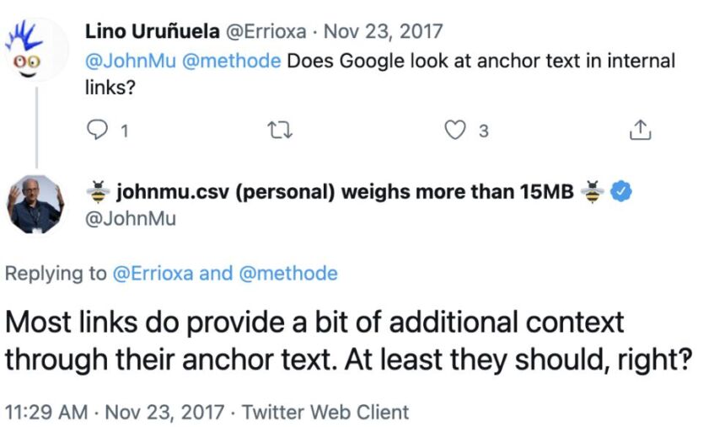725x427 pixels.
Task: Open Lino Uruñuela's avatar image
Action: [36, 50]
